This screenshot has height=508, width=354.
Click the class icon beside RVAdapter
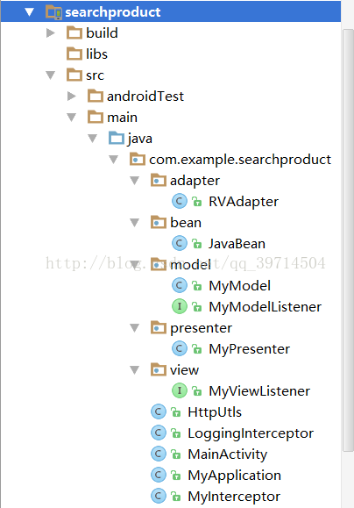pyautogui.click(x=180, y=201)
